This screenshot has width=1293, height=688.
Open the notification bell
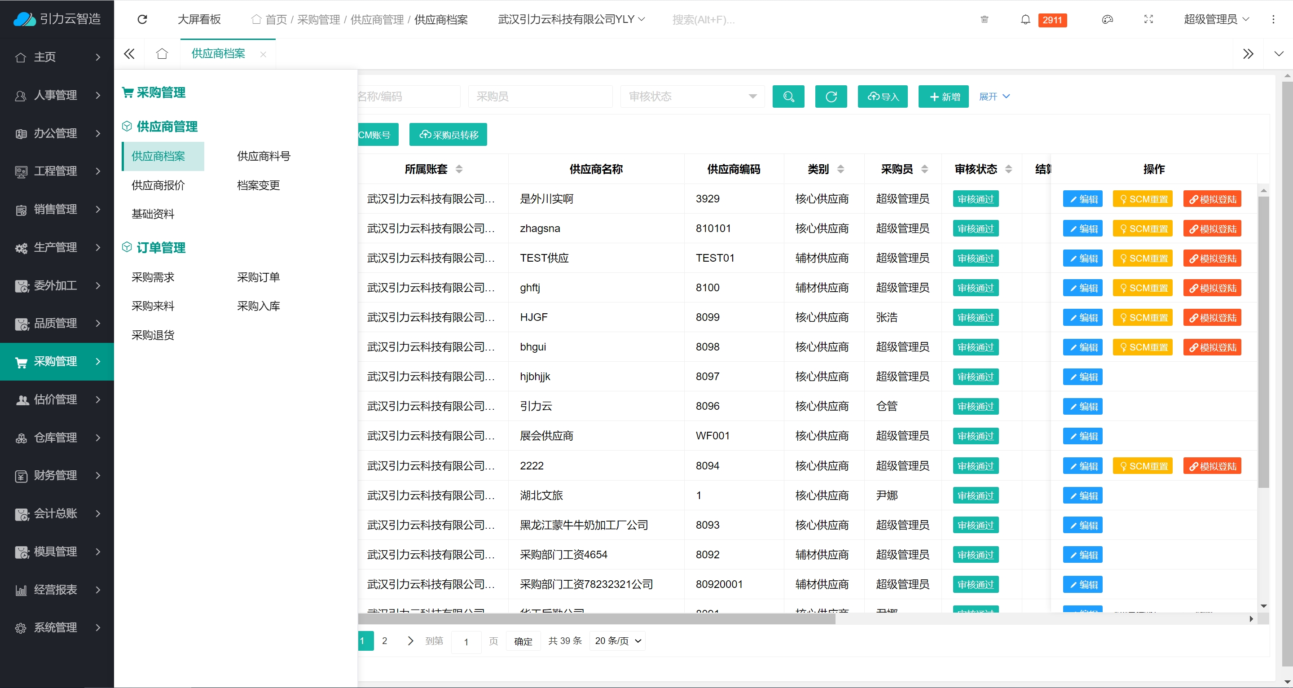point(1025,20)
